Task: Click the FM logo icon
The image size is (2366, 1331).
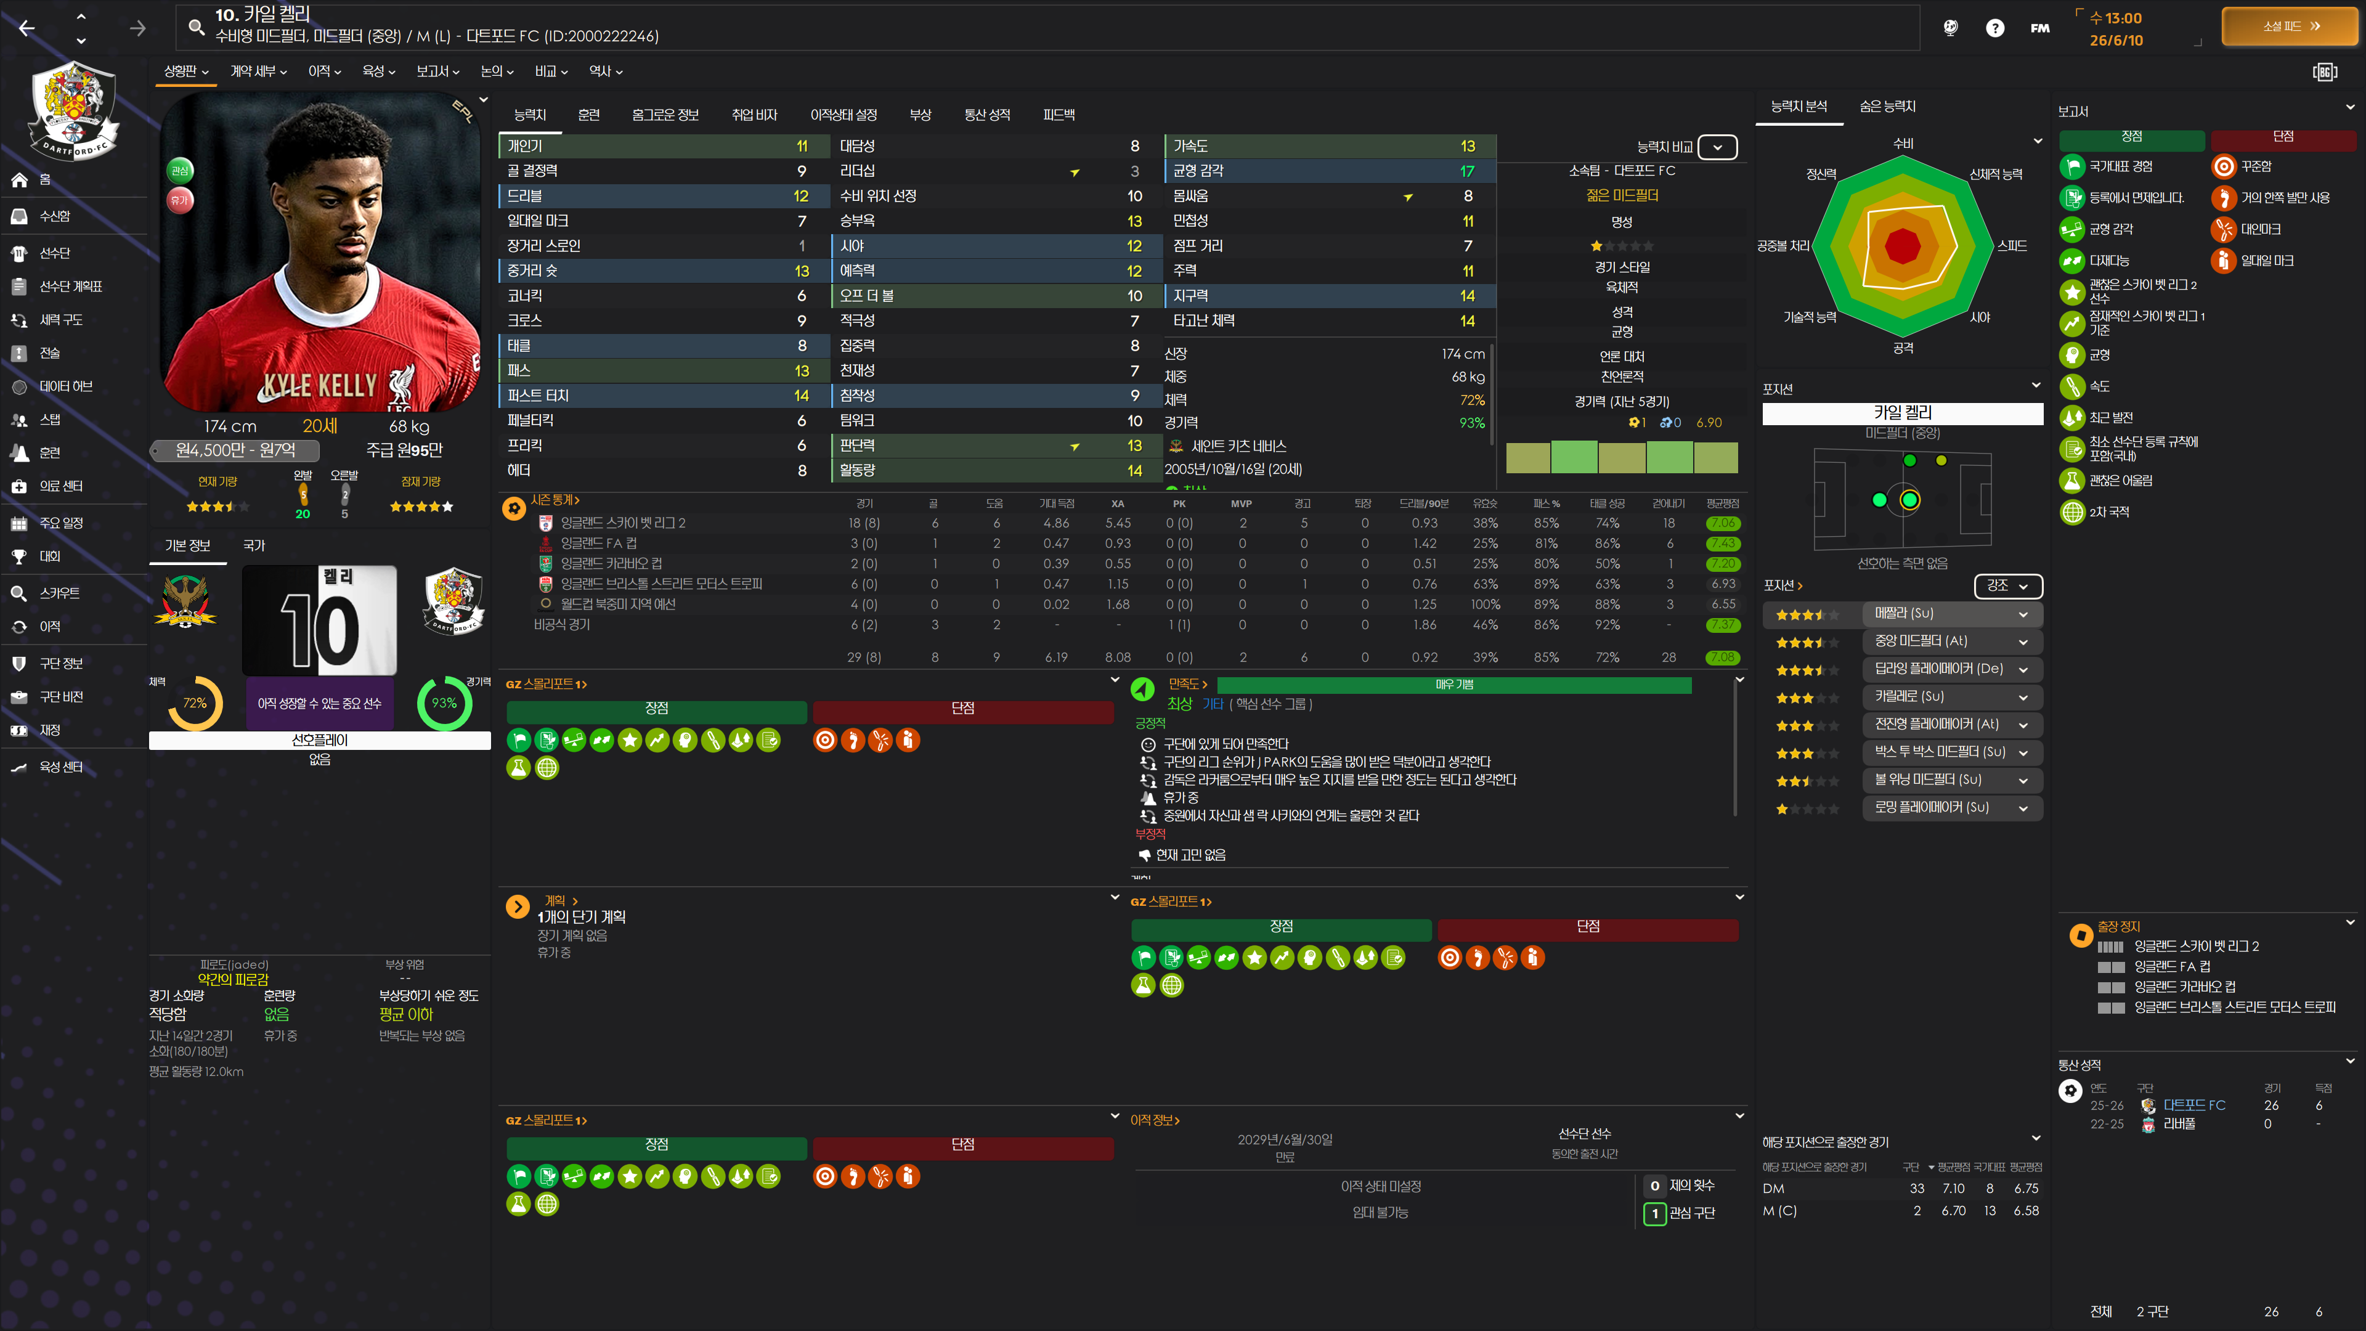Action: tap(2040, 28)
